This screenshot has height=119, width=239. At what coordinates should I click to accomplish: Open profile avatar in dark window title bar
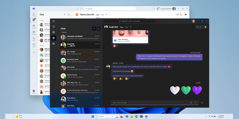[x=193, y=21]
